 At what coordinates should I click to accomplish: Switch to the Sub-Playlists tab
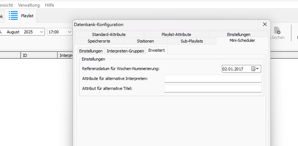point(192,41)
